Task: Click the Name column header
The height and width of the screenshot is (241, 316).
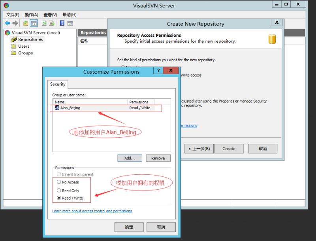Action: pyautogui.click(x=90, y=102)
